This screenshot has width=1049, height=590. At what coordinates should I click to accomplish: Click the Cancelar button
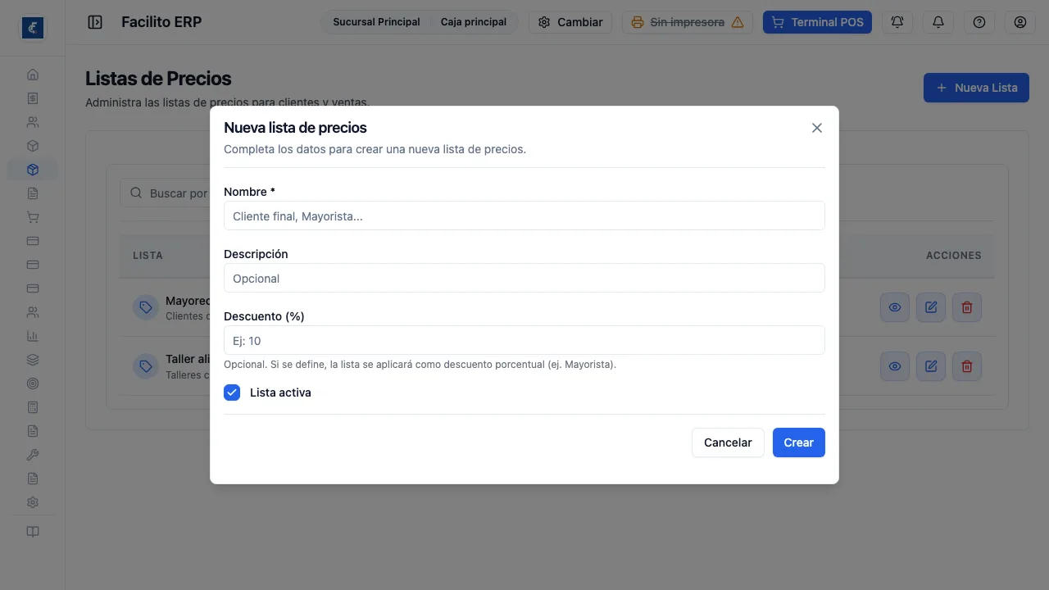728,442
